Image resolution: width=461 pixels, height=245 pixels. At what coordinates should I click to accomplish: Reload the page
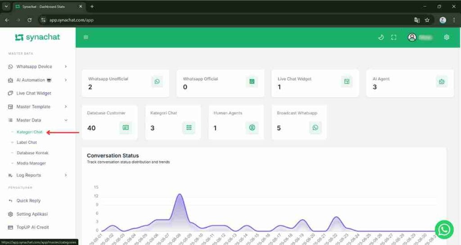[29, 20]
